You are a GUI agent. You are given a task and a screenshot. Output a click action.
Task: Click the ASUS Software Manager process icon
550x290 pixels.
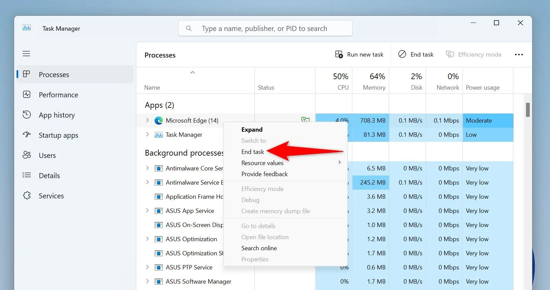pos(158,282)
